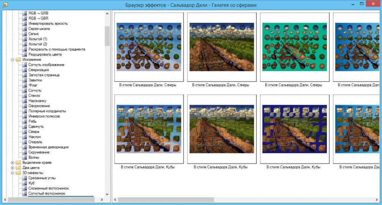Image resolution: width=382 pixels, height=205 pixels.
Task: Choose the second Кубы preview of railway
Action: tap(222, 129)
